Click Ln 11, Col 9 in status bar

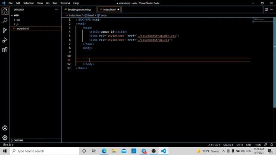214,145
